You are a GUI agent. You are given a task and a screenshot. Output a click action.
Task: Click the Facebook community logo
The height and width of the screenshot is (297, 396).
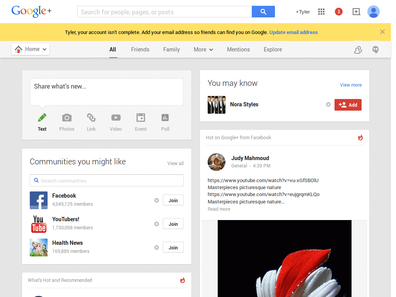pos(39,200)
